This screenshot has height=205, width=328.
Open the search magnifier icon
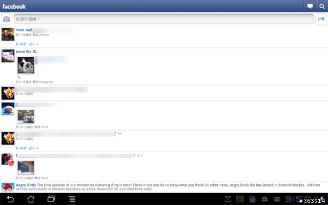pos(322,6)
